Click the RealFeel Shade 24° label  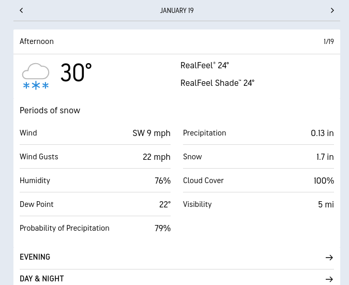217,83
